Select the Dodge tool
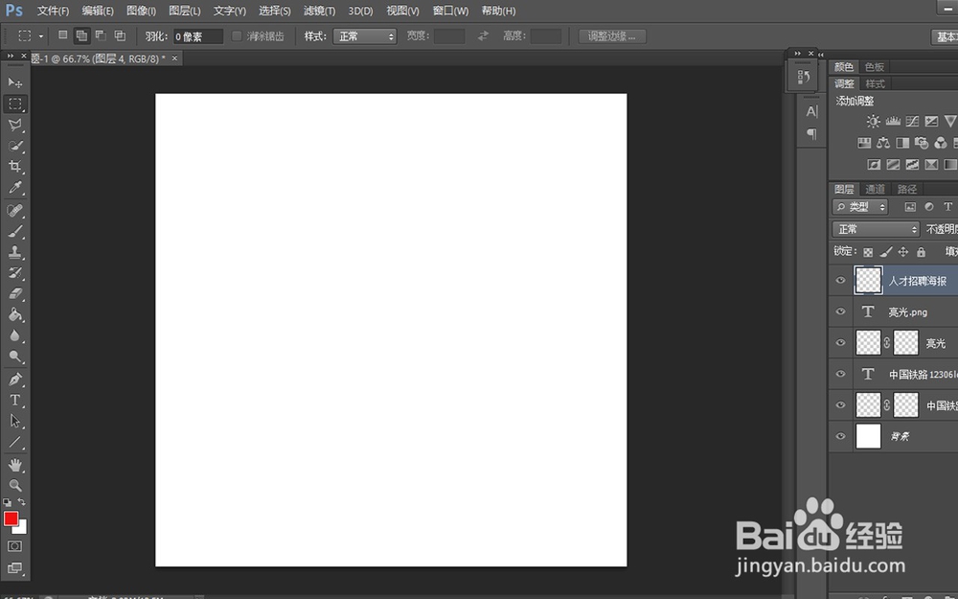 click(x=14, y=357)
